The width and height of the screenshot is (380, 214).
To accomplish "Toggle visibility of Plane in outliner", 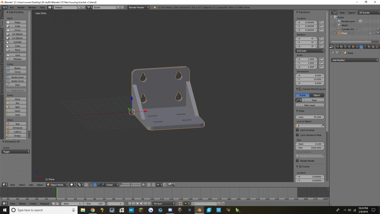I will (370, 33).
